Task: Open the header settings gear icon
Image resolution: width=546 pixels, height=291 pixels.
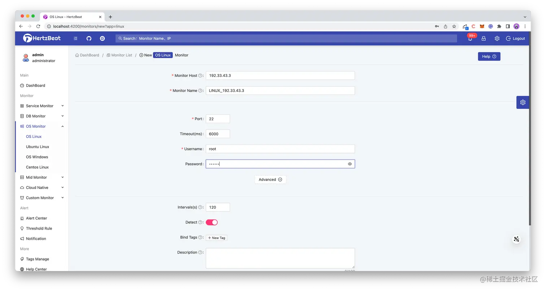Action: tap(497, 38)
